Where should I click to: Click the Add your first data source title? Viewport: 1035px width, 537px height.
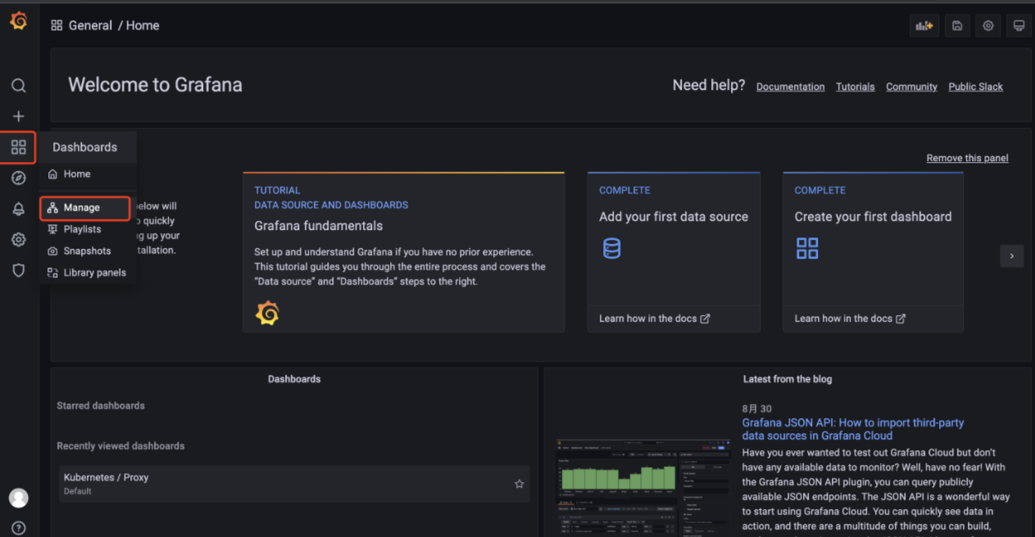(674, 217)
